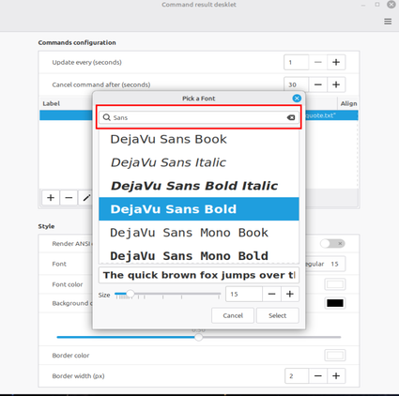Add a new command with the plus button
The image size is (399, 396).
point(51,198)
